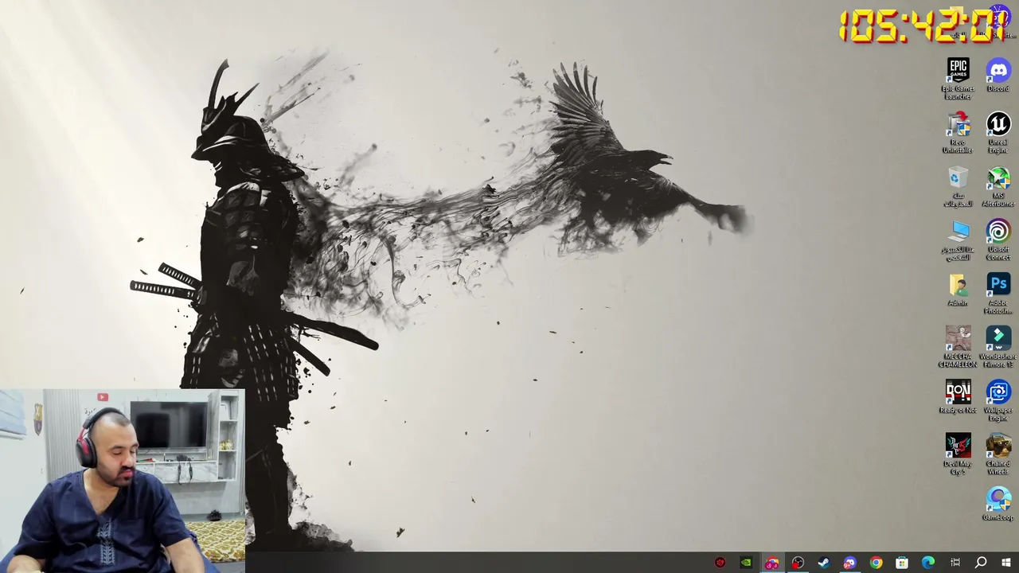Switch to OBS Studio on the taskbar

pyautogui.click(x=798, y=563)
